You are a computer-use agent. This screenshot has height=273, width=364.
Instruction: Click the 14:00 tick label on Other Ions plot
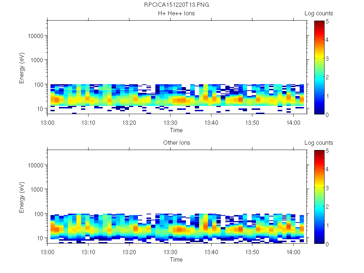tap(293, 252)
